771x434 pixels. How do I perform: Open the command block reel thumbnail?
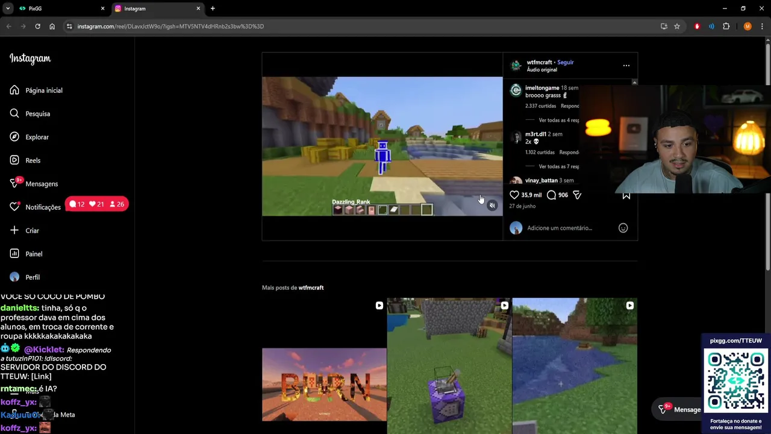449,366
